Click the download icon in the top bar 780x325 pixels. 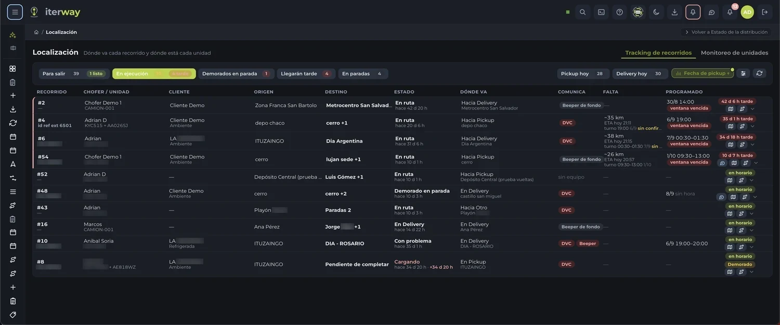674,12
